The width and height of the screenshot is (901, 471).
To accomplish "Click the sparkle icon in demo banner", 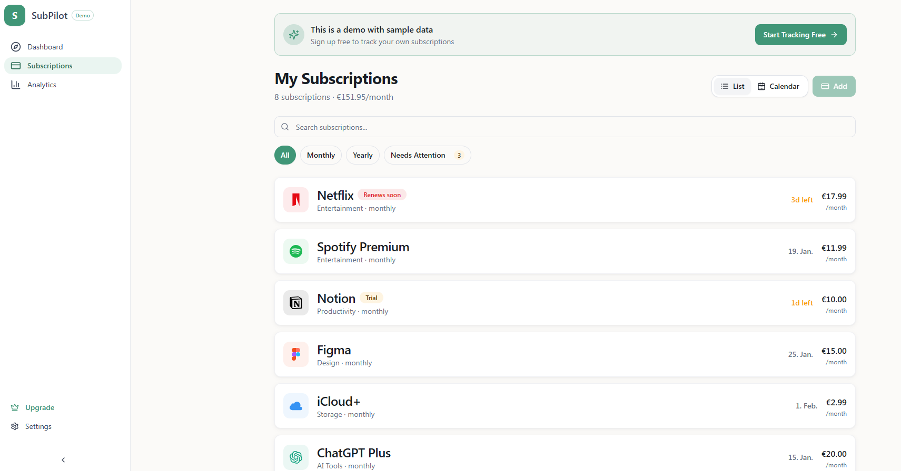I will pos(294,35).
